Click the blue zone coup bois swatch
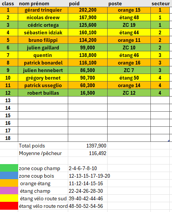This screenshot has height=212, width=172. click(9, 176)
